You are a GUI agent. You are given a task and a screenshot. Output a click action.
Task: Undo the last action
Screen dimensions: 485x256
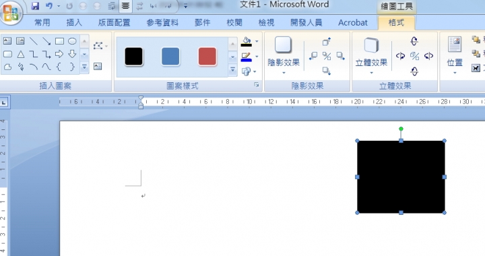[49, 6]
